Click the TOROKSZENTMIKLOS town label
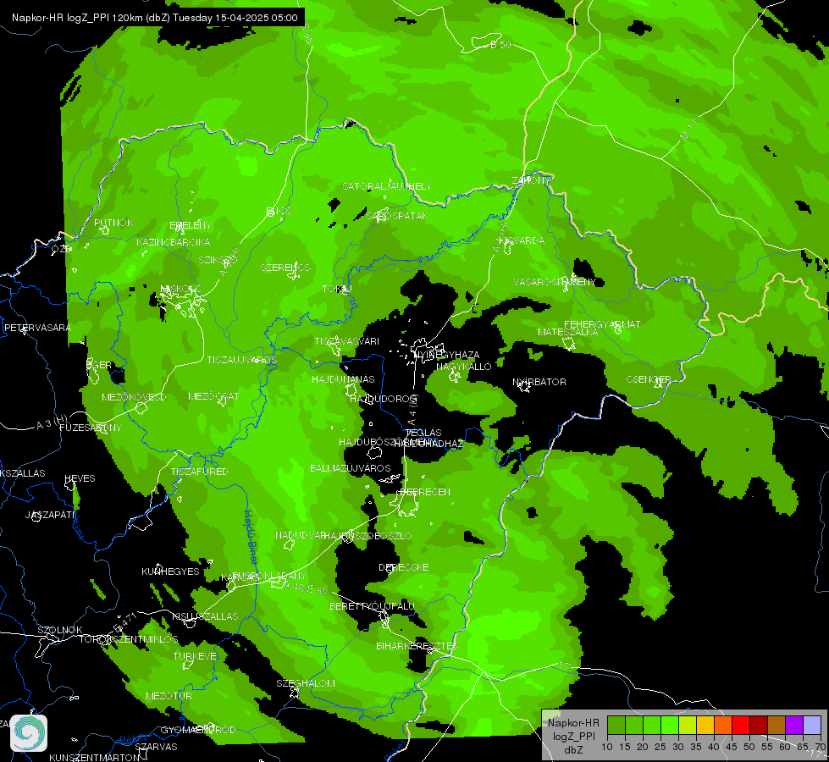The height and width of the screenshot is (762, 829). pos(129,639)
